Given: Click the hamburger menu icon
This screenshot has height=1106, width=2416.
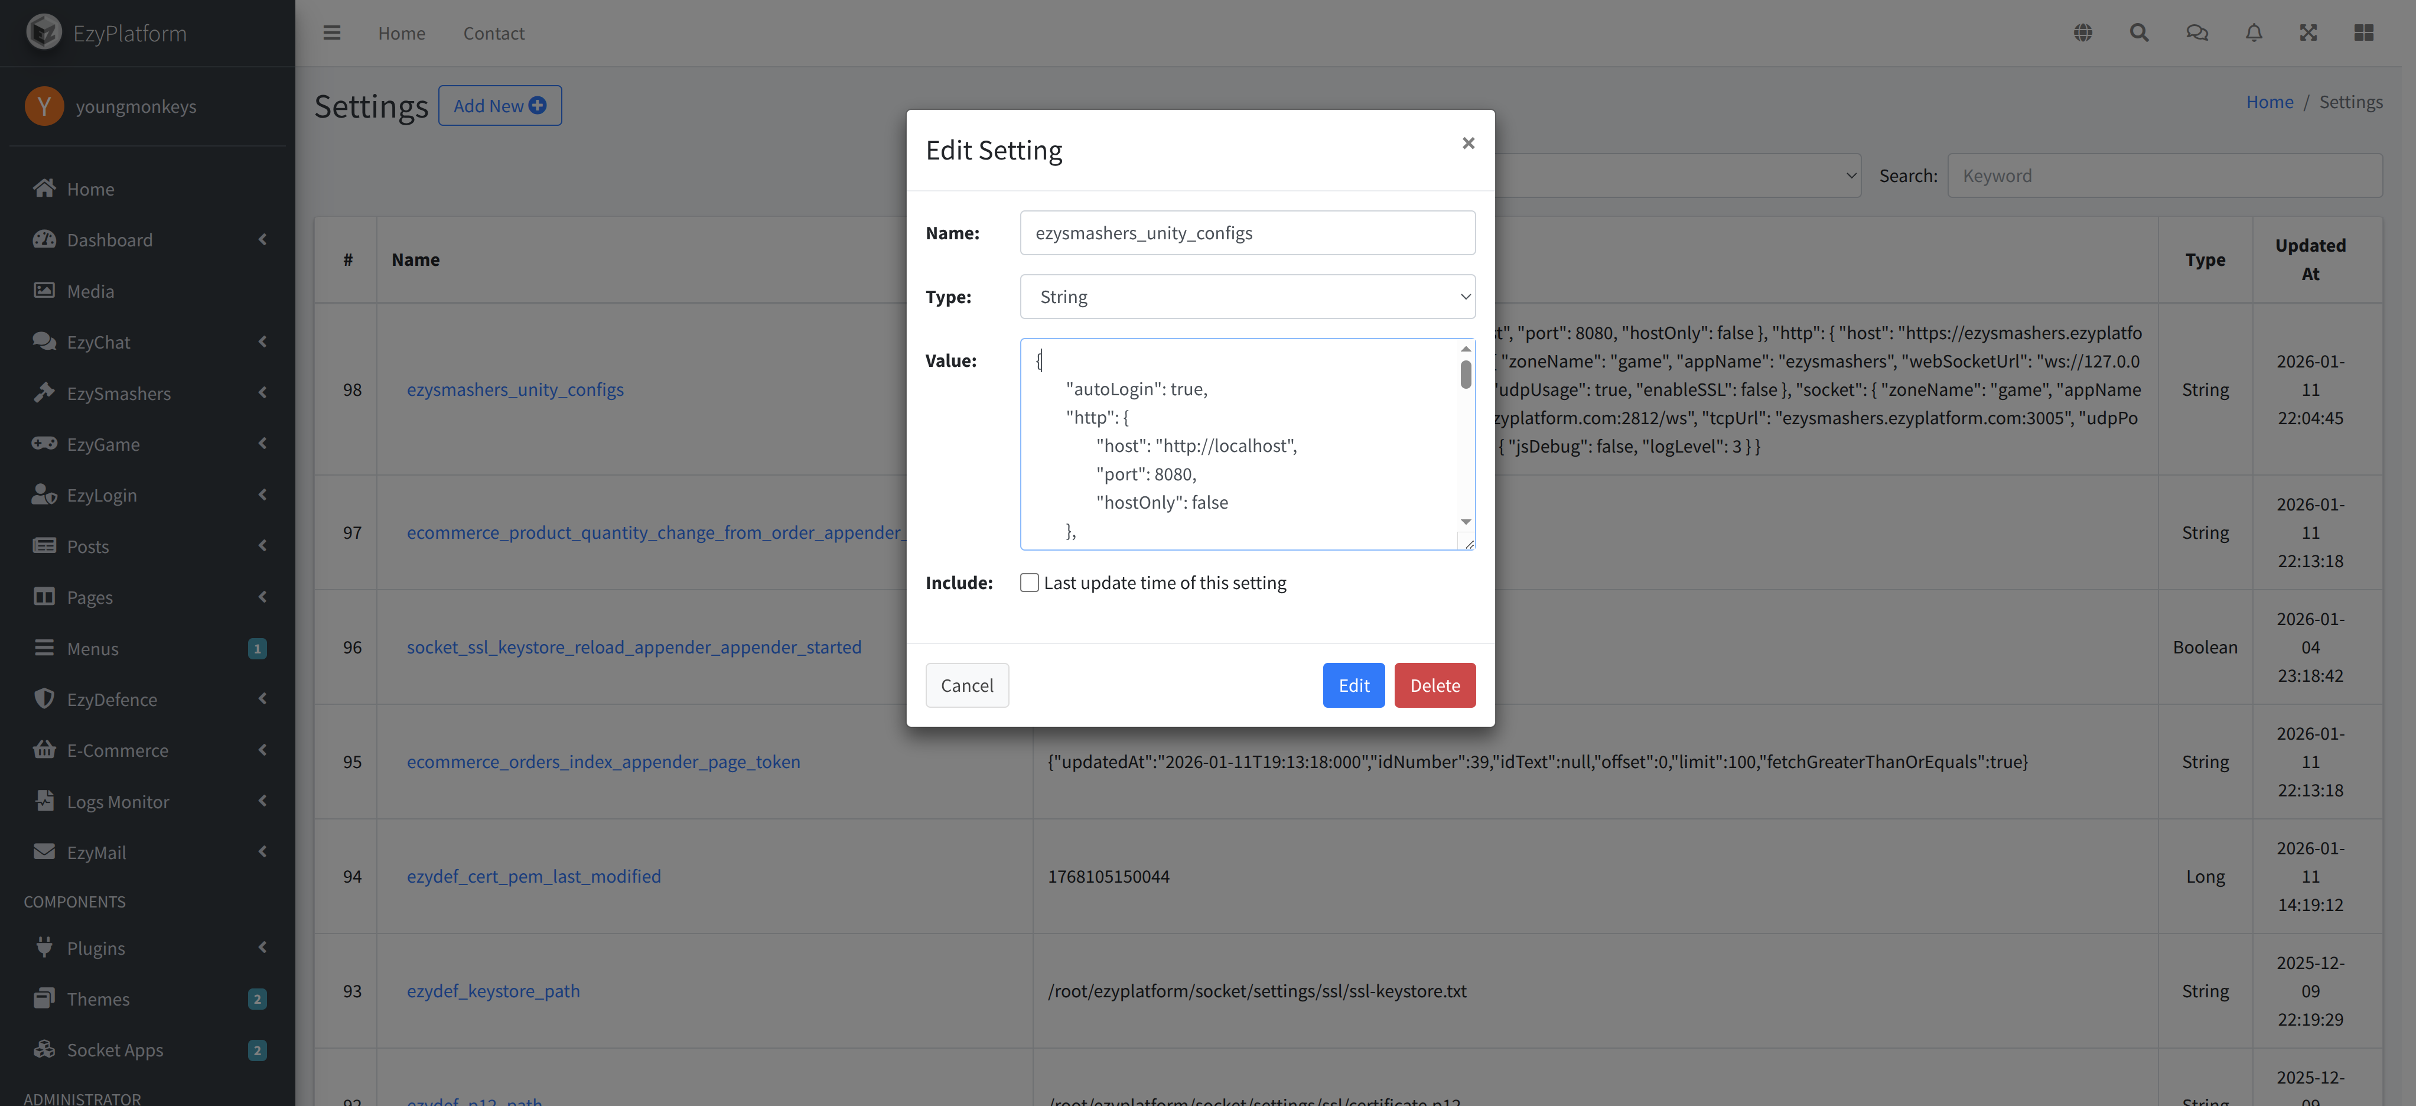Looking at the screenshot, I should click(332, 32).
